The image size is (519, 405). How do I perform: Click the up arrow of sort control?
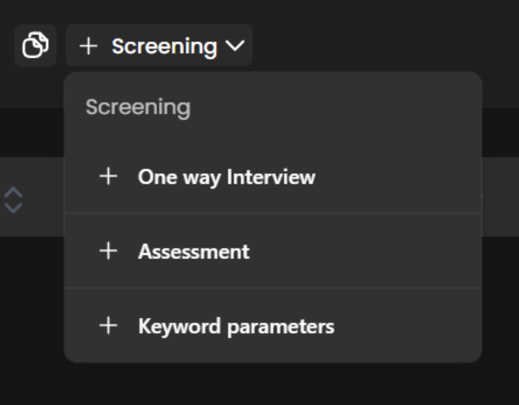[14, 192]
